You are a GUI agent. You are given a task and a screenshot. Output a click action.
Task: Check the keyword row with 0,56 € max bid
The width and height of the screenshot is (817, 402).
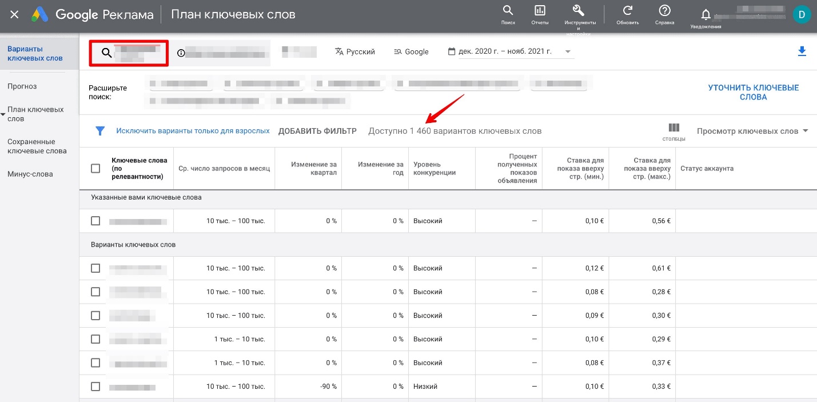95,221
